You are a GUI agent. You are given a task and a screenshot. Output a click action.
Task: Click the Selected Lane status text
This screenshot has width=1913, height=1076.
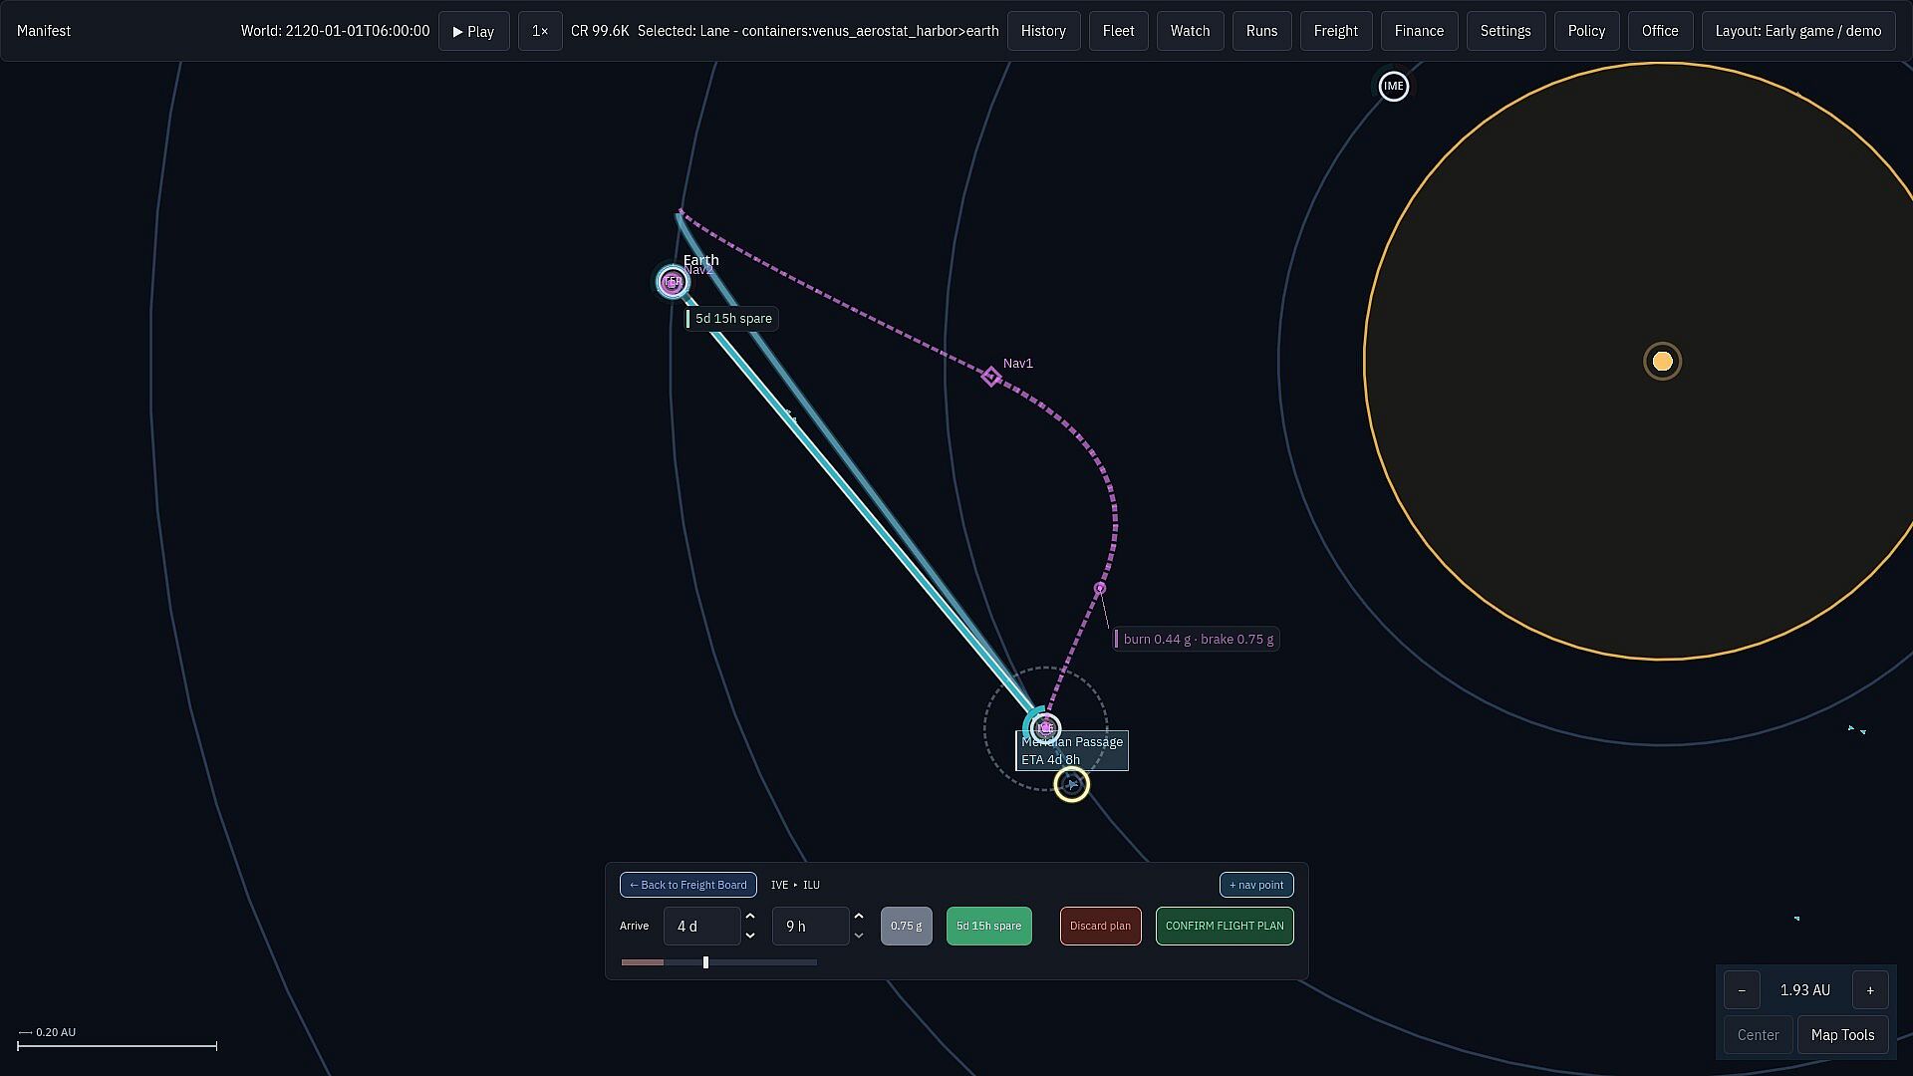coord(818,31)
